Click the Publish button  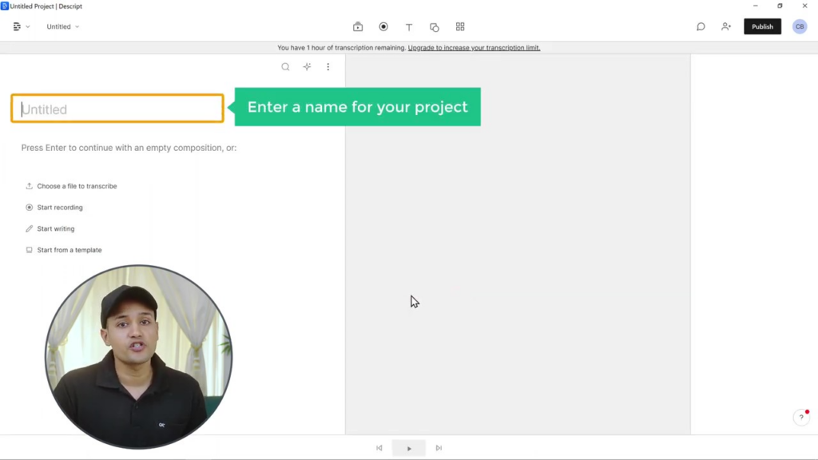coord(762,26)
